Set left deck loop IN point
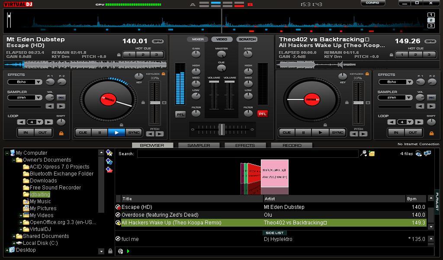Screen dimensions: 443x260 click(x=26, y=133)
